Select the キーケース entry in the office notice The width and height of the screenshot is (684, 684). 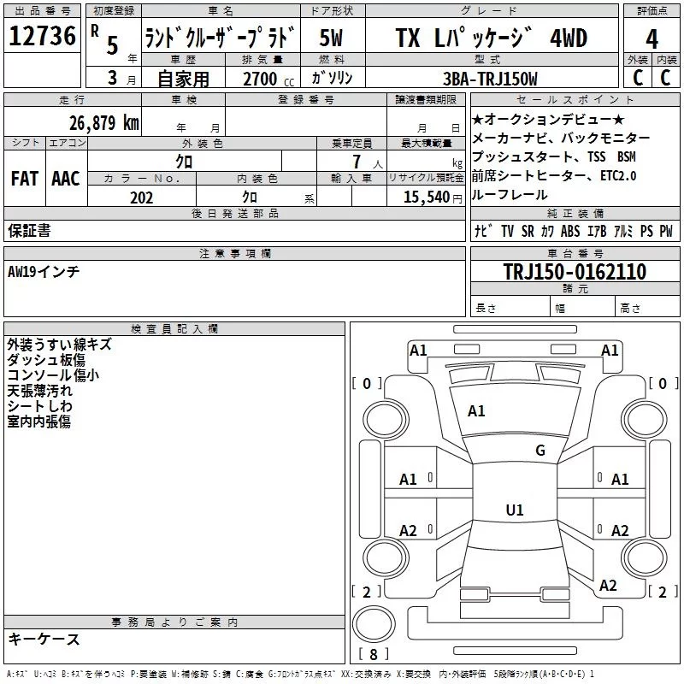44,639
